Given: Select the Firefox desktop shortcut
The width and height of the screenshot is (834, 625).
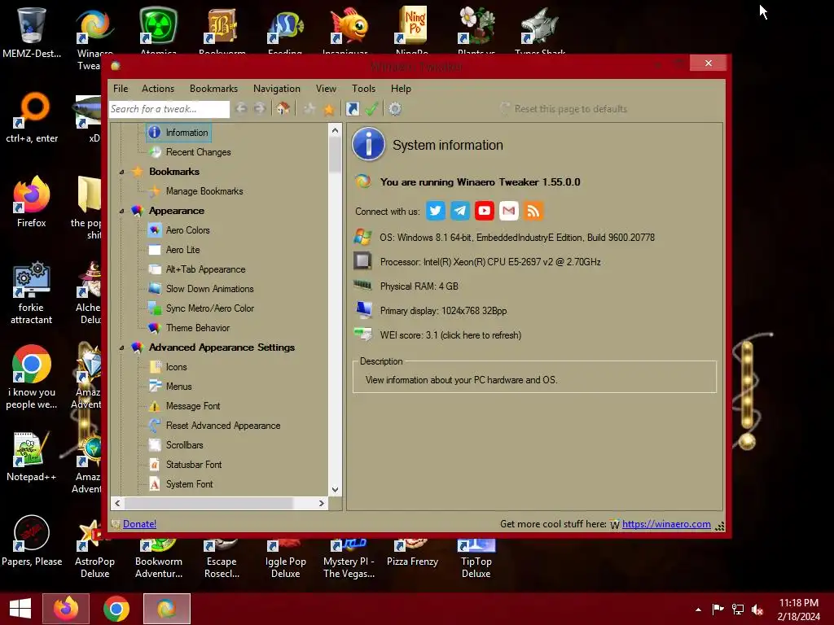Looking at the screenshot, I should coord(32,202).
